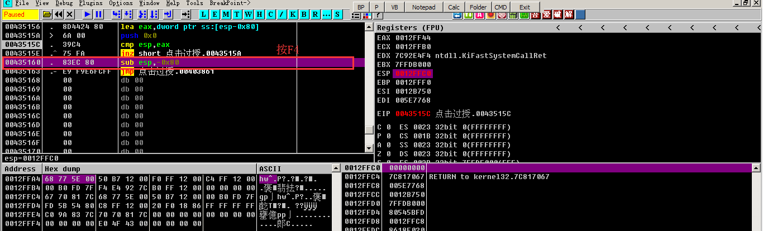Open Handles window with H icon
The image size is (763, 231).
click(x=259, y=14)
